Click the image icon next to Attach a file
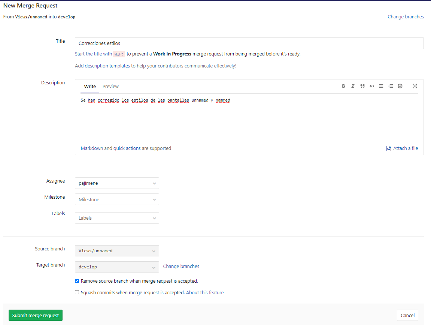Viewport: 431px width, 325px height. [x=388, y=148]
